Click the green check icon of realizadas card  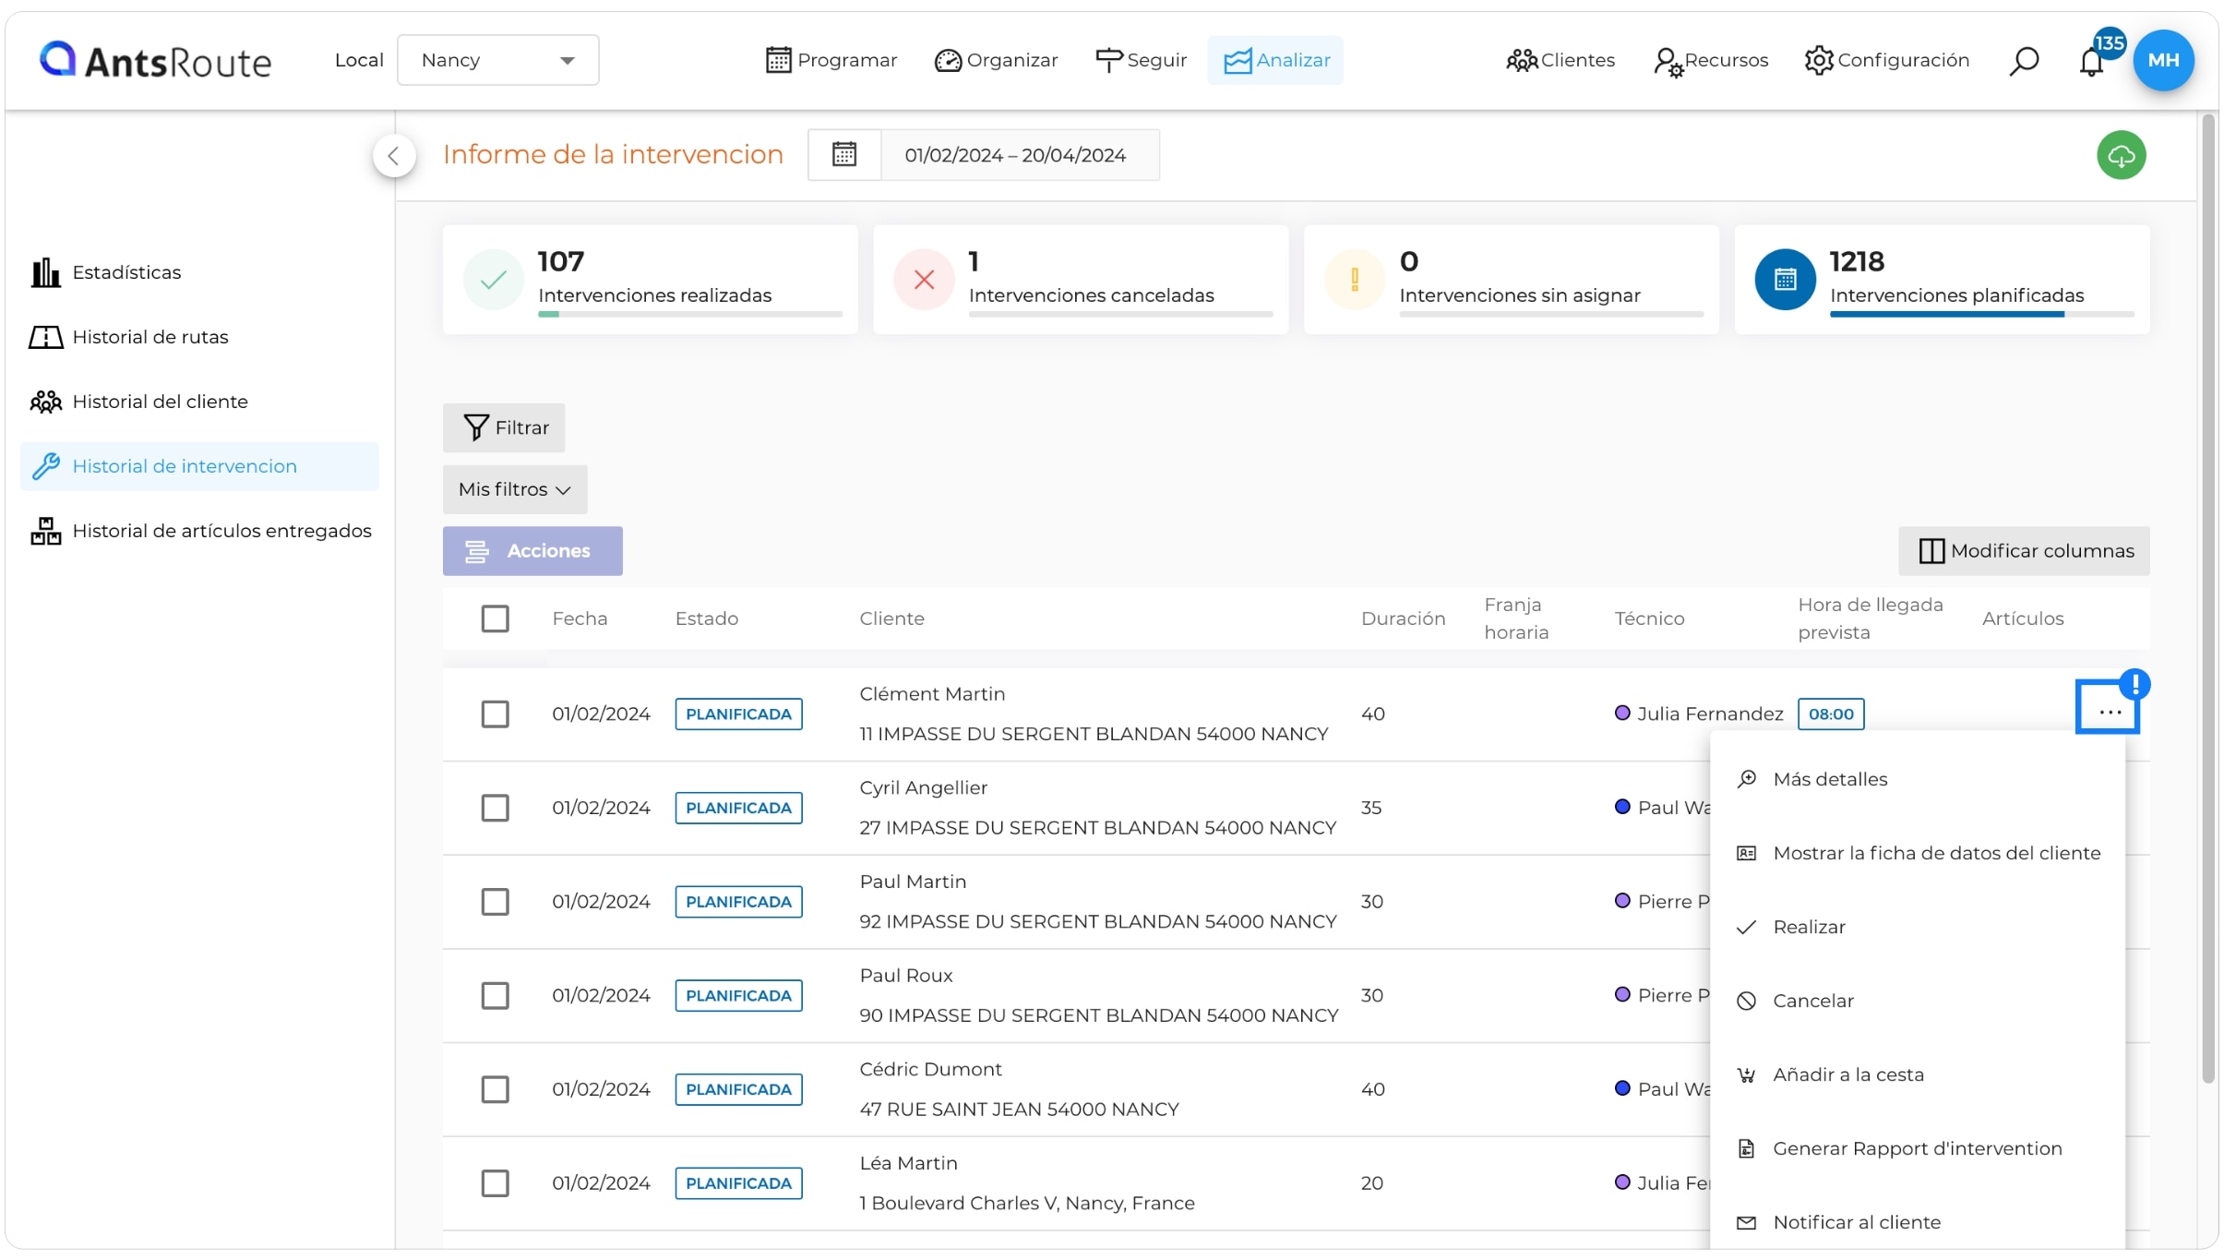[494, 280]
